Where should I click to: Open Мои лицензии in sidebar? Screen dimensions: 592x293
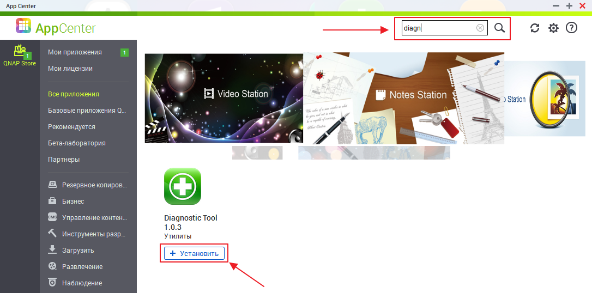(70, 69)
